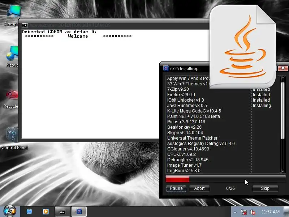289x217 pixels.
Task: Click the Welcome text in console
Action: pos(78,36)
